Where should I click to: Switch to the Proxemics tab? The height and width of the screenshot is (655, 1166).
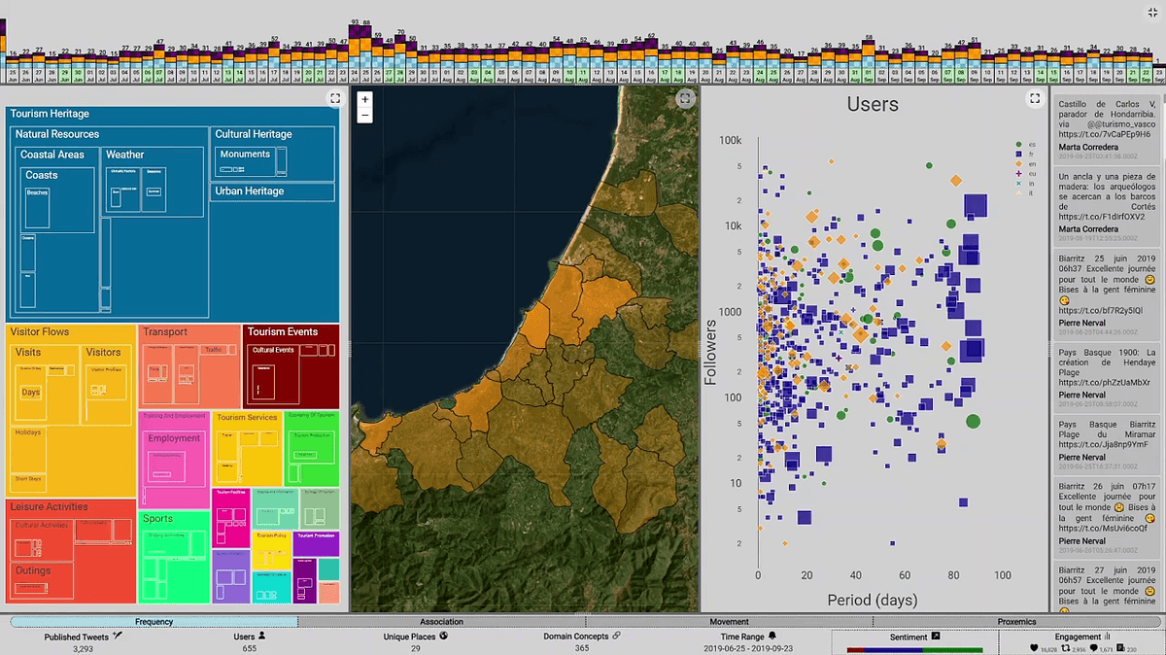tap(1016, 622)
